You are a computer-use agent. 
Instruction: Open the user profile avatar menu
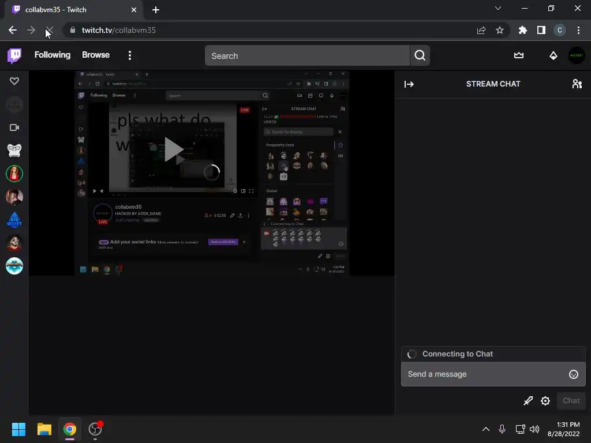click(577, 55)
